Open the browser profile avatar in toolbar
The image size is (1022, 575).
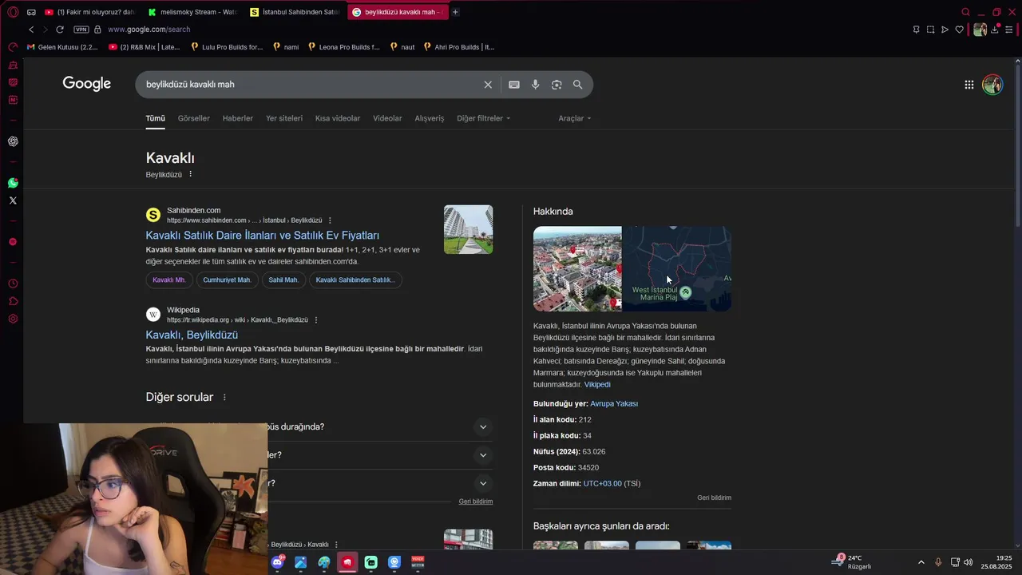click(980, 30)
